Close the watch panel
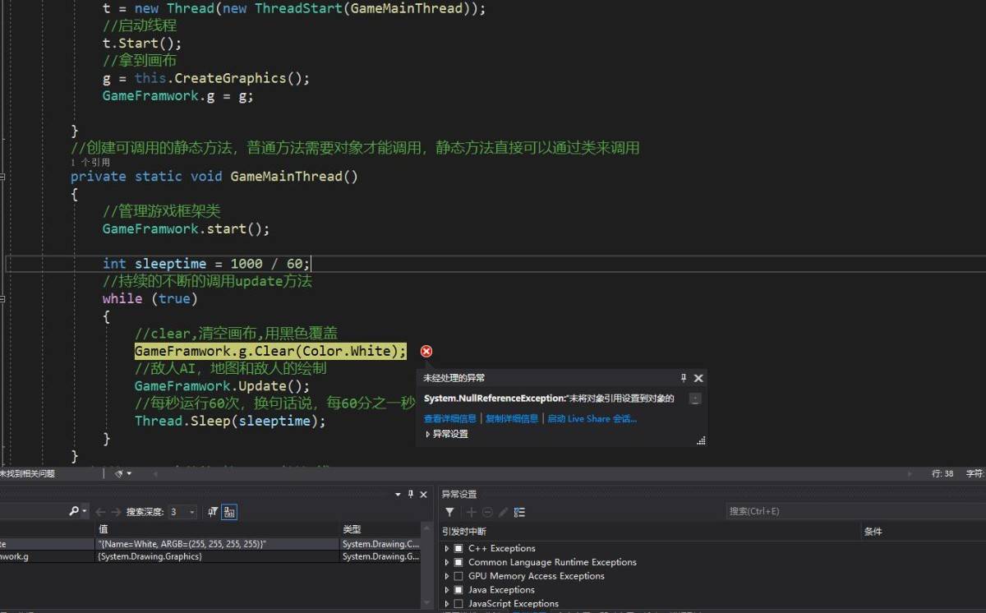The image size is (986, 613). point(424,494)
